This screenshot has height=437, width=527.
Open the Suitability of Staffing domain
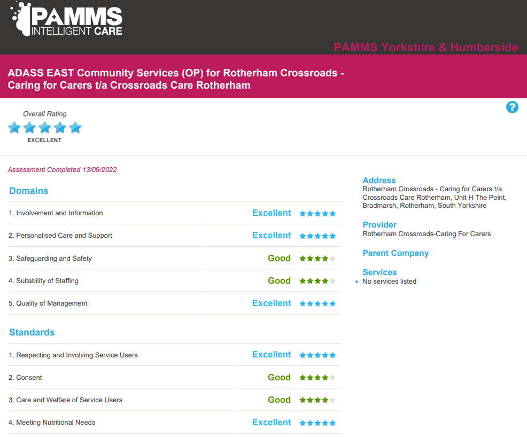click(x=47, y=281)
